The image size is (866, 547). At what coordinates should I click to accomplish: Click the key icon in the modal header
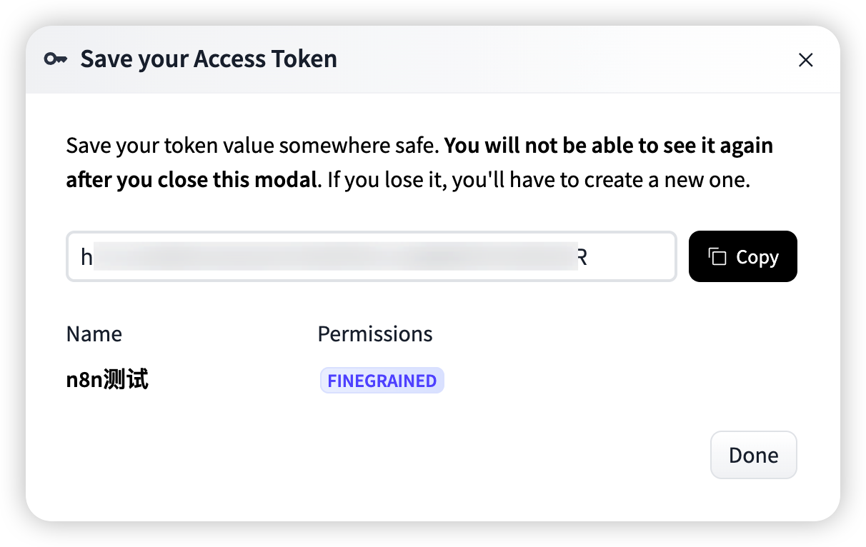55,59
